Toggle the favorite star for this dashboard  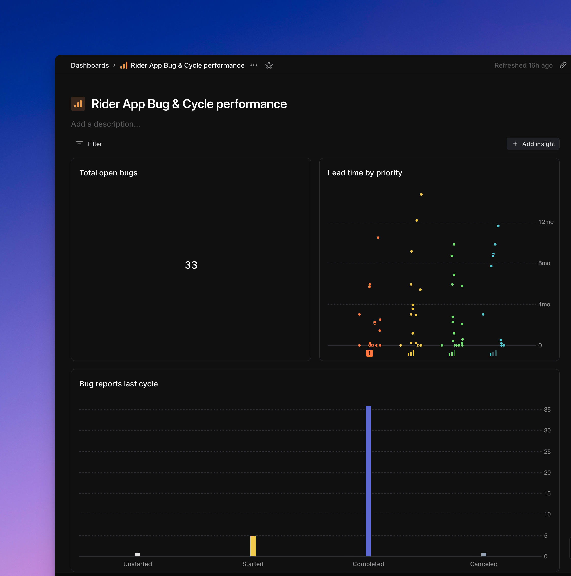(x=269, y=65)
